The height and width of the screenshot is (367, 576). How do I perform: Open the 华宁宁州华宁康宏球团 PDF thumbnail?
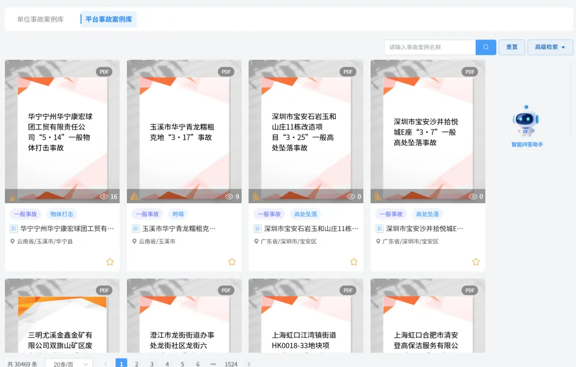(x=62, y=132)
